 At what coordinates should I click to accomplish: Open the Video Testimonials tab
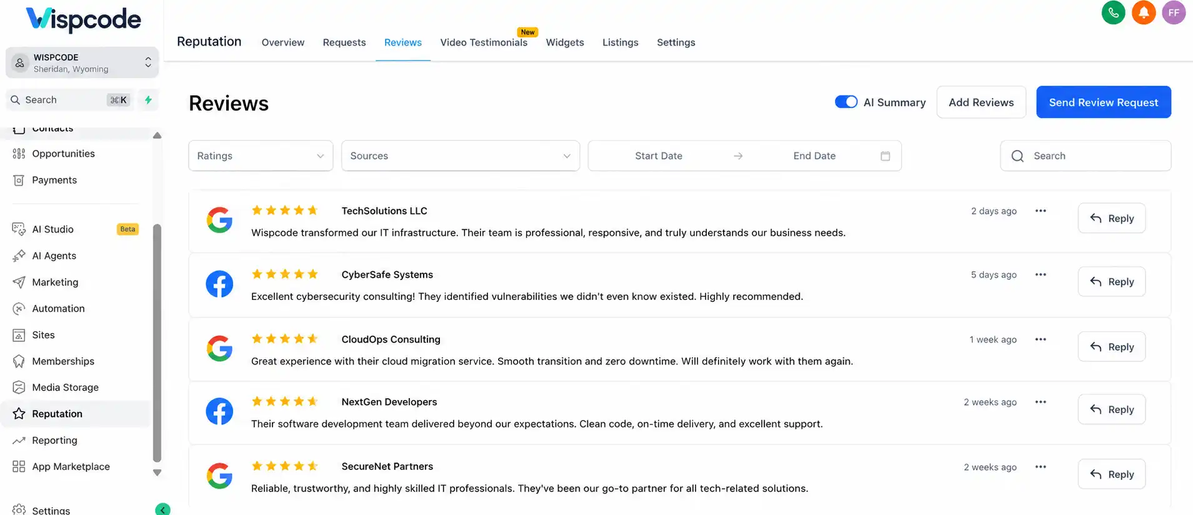click(x=484, y=42)
